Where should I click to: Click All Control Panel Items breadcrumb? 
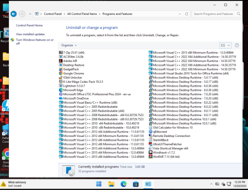pyautogui.click(x=82, y=14)
